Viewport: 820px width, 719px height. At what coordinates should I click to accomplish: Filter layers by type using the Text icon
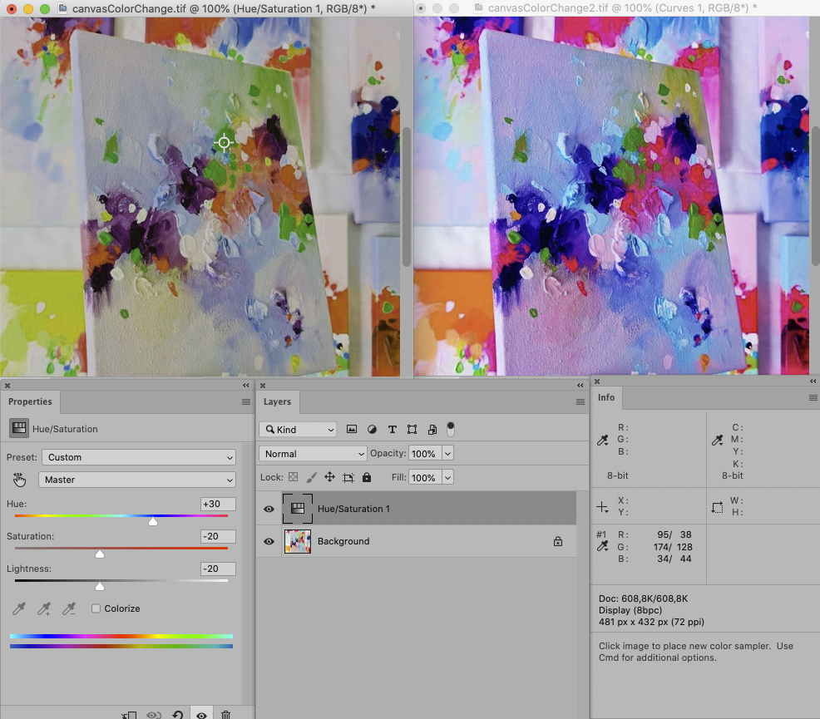(392, 429)
